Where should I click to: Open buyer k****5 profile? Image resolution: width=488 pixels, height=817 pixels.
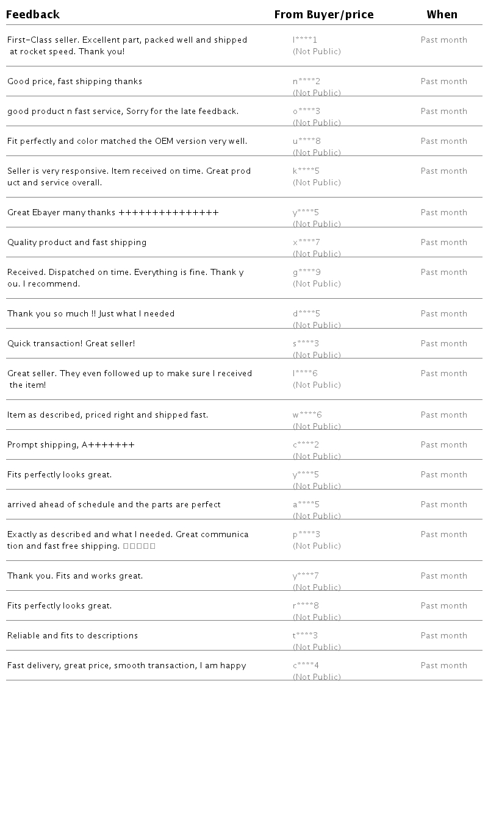tap(306, 171)
